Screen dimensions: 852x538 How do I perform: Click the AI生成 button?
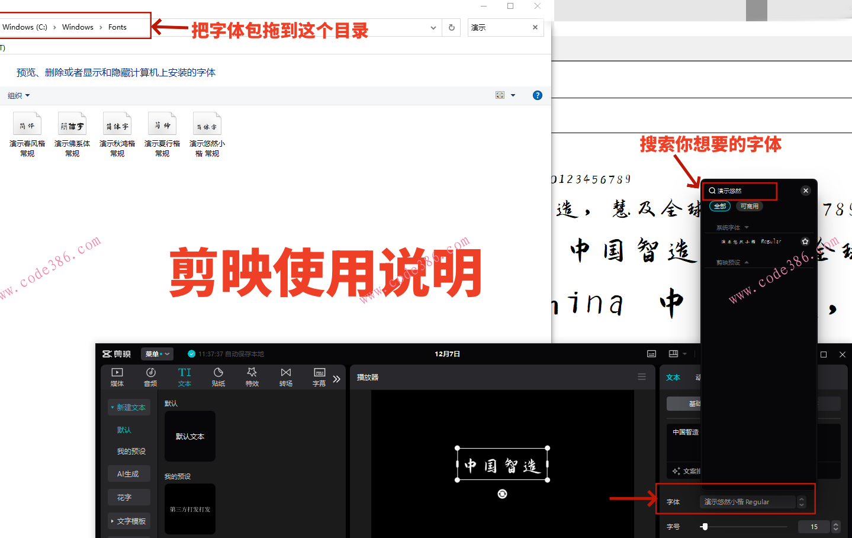click(x=129, y=474)
